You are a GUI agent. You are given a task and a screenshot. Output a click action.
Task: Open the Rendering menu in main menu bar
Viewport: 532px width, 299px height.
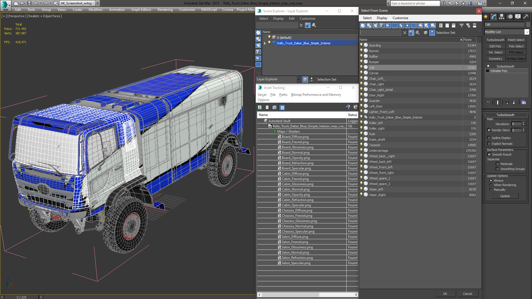click(165, 10)
